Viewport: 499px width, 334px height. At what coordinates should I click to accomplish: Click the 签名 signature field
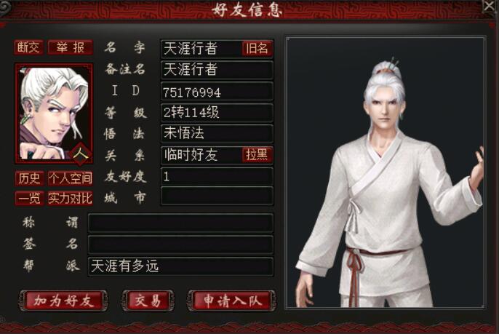click(x=180, y=244)
